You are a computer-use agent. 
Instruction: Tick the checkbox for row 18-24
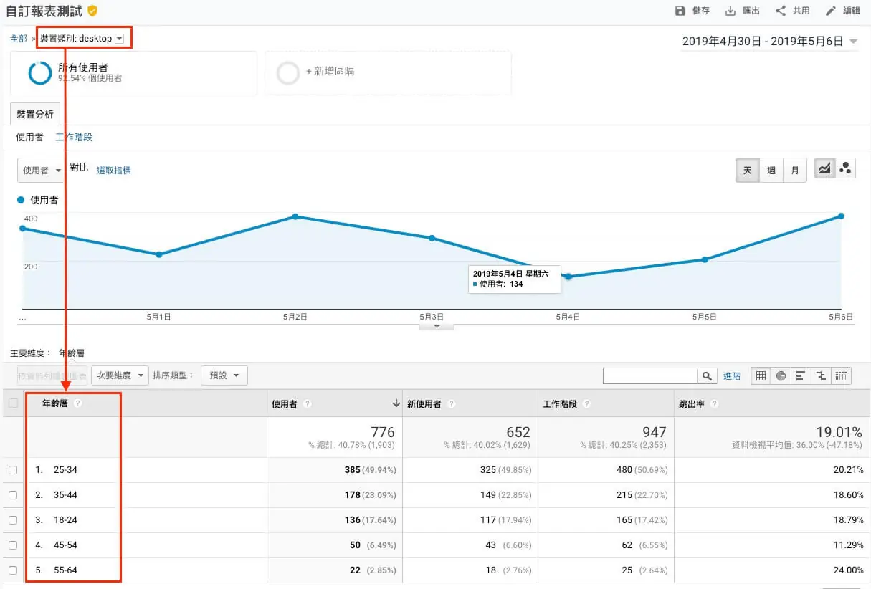pyautogui.click(x=13, y=520)
